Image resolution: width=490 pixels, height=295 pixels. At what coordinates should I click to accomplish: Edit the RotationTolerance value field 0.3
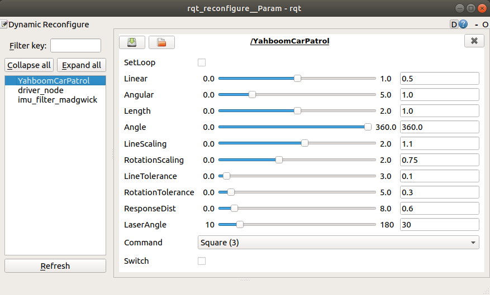[x=439, y=192]
